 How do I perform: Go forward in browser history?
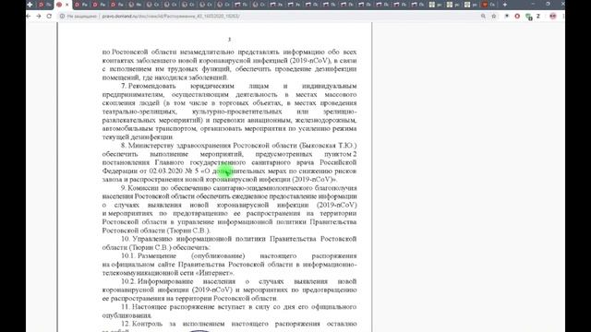click(x=39, y=17)
